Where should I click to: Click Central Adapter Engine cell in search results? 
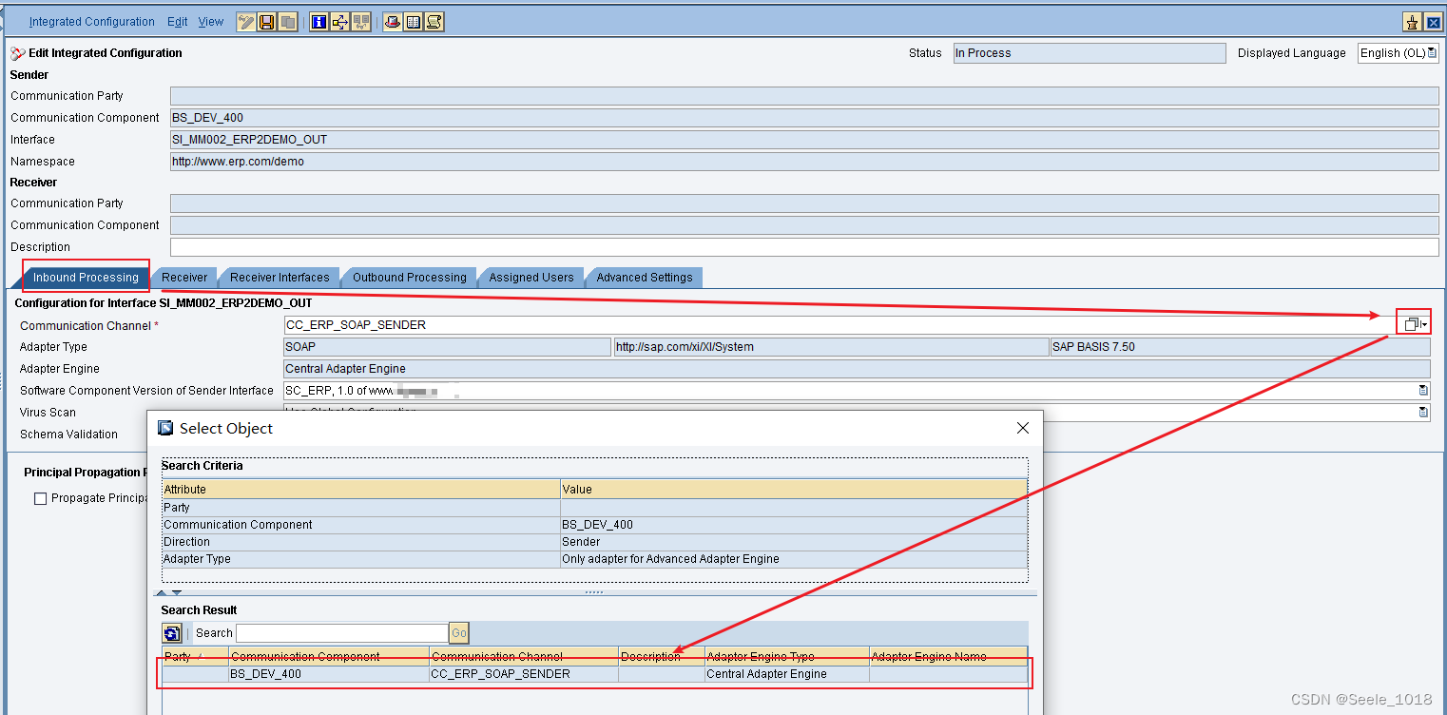tap(787, 674)
